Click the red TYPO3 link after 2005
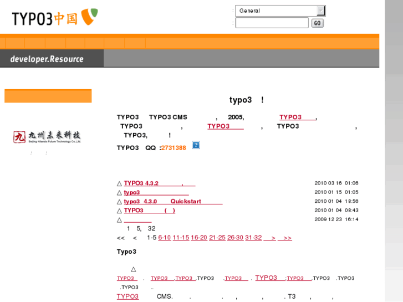403x302 pixels. (x=298, y=117)
